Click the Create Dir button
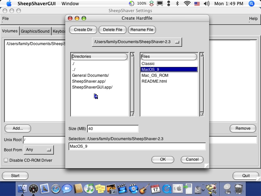 [83, 30]
